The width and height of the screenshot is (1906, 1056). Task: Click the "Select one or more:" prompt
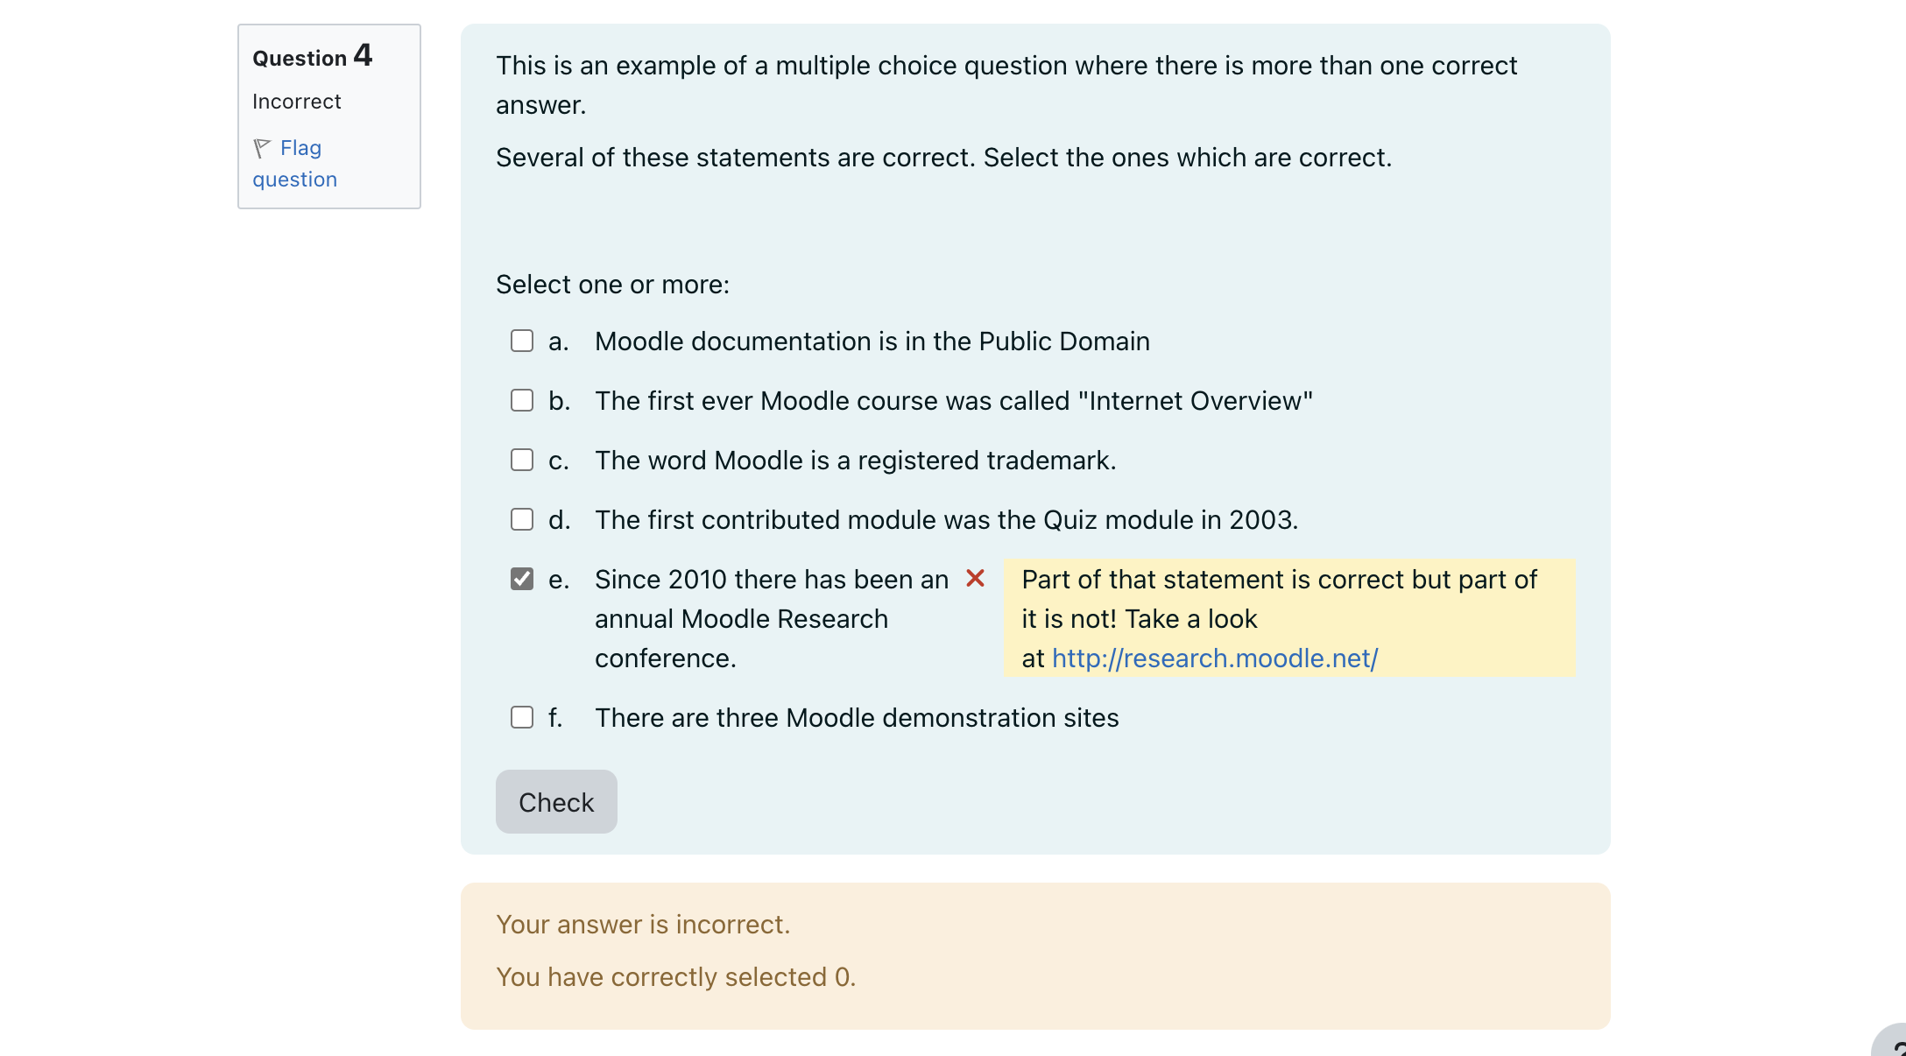[x=612, y=284]
